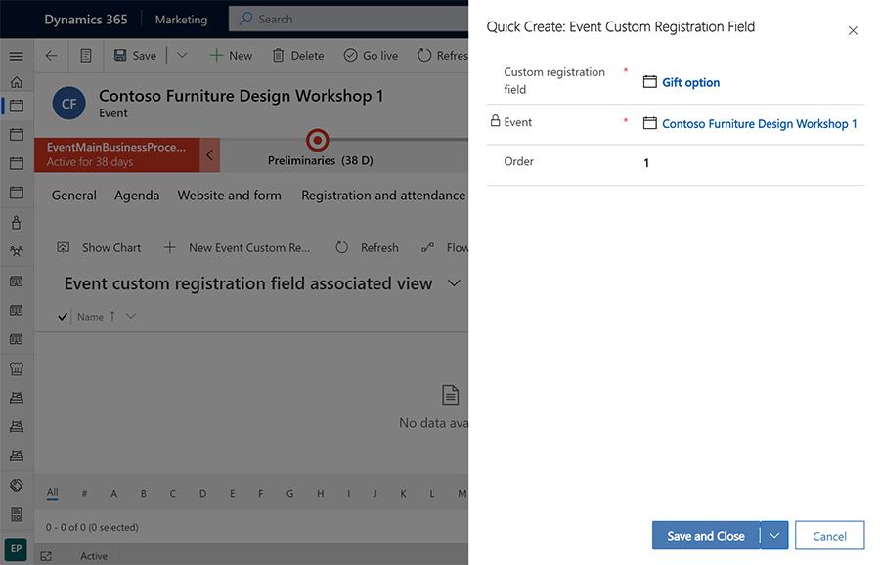Viewport: 880px width, 565px height.
Task: Collapse the business process stage chevron
Action: click(x=209, y=155)
